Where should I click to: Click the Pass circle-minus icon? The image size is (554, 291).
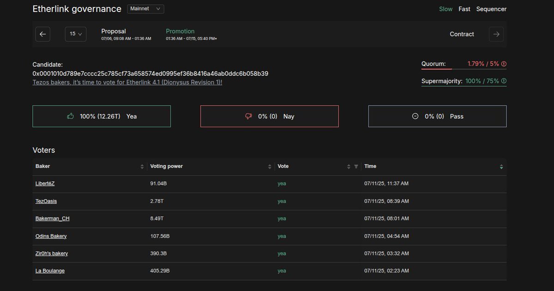click(415, 116)
